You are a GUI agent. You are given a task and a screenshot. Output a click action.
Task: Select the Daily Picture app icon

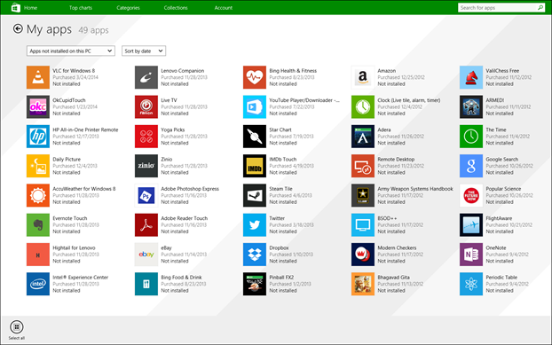[38, 166]
